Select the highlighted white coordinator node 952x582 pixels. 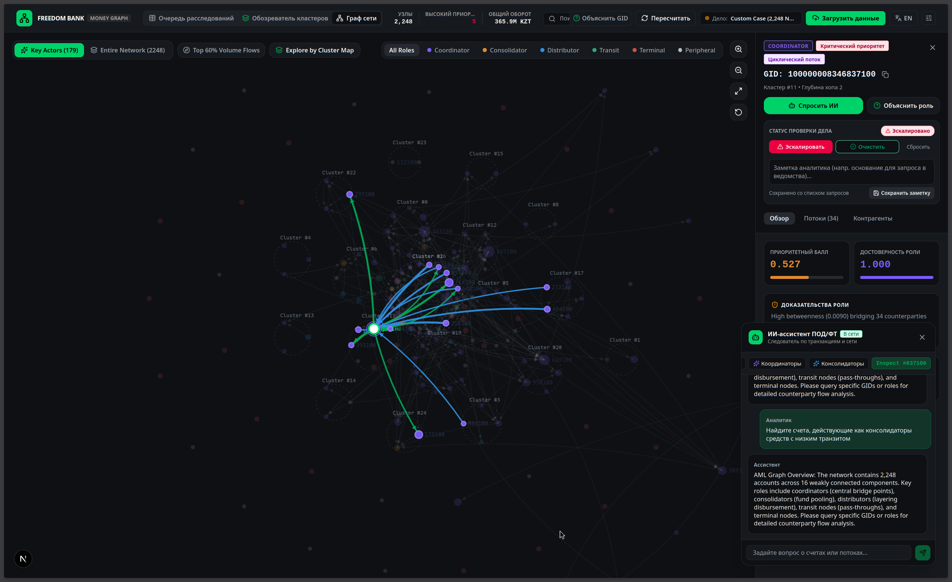point(374,329)
